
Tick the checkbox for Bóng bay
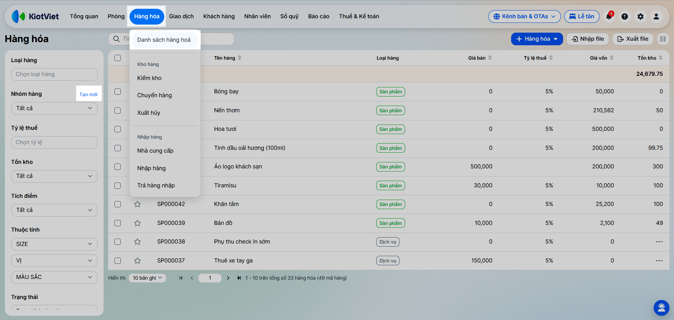pos(118,92)
